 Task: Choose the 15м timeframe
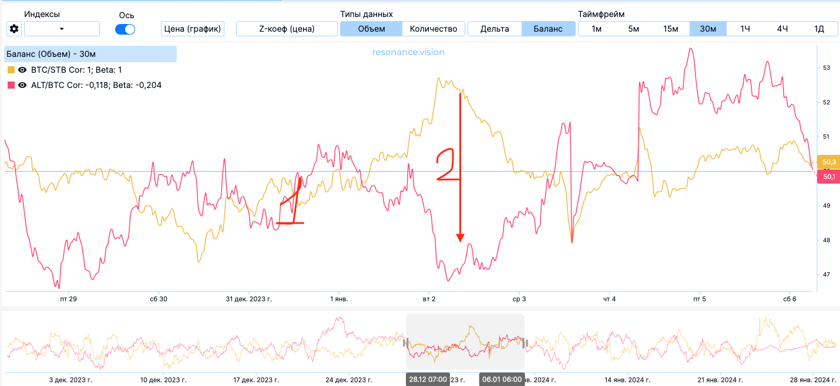pos(671,29)
